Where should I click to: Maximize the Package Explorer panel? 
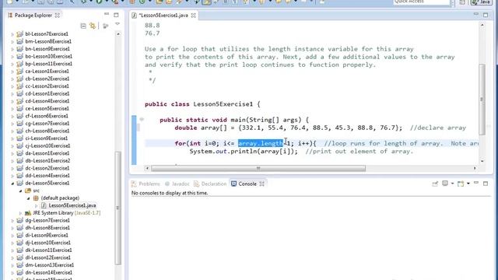point(116,15)
